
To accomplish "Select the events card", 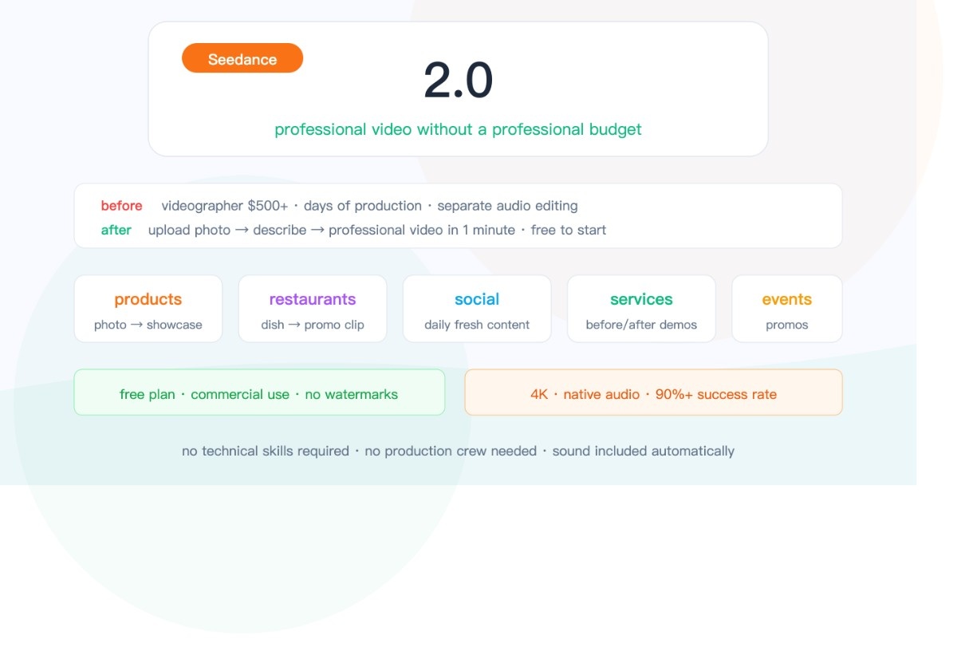I will click(x=787, y=309).
